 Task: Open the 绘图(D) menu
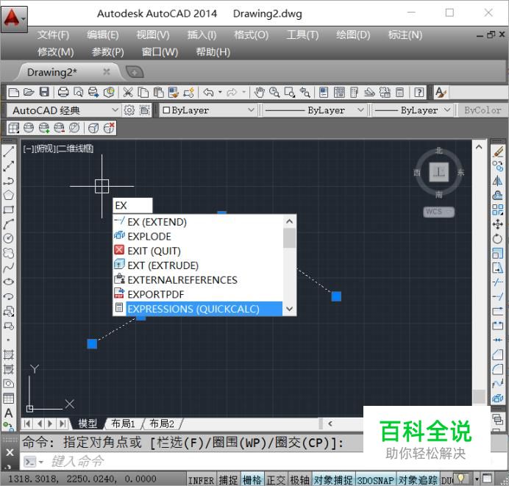click(353, 35)
